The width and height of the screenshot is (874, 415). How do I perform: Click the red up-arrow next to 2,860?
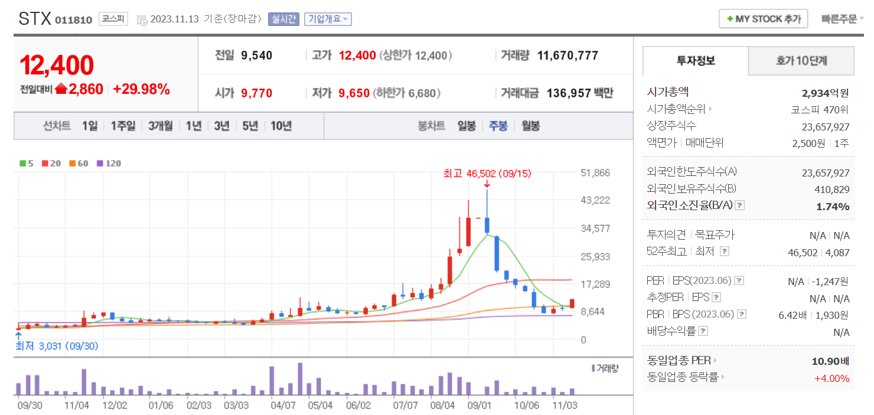pos(61,89)
